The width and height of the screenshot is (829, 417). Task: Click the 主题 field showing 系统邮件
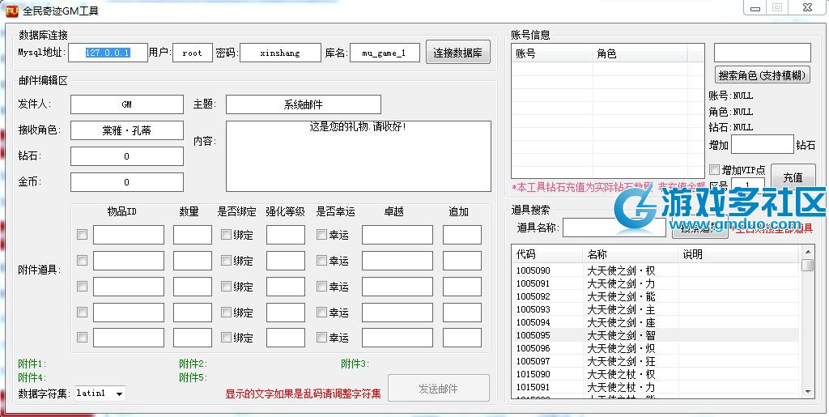pos(303,104)
